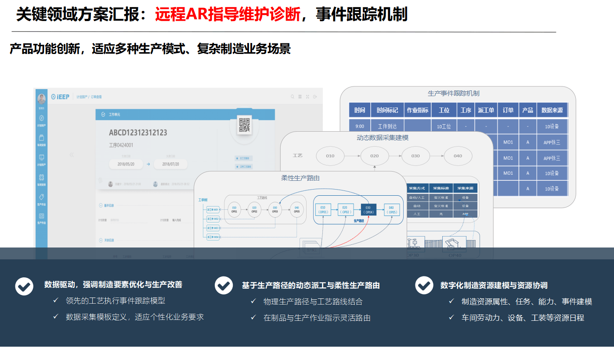Image resolution: width=614 pixels, height=348 pixels.
Task: Select the jar-shaped 车间安排 sidebar icon
Action: coord(41,137)
